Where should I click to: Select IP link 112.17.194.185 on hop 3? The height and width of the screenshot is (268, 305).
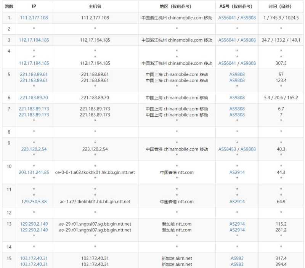click(34, 40)
